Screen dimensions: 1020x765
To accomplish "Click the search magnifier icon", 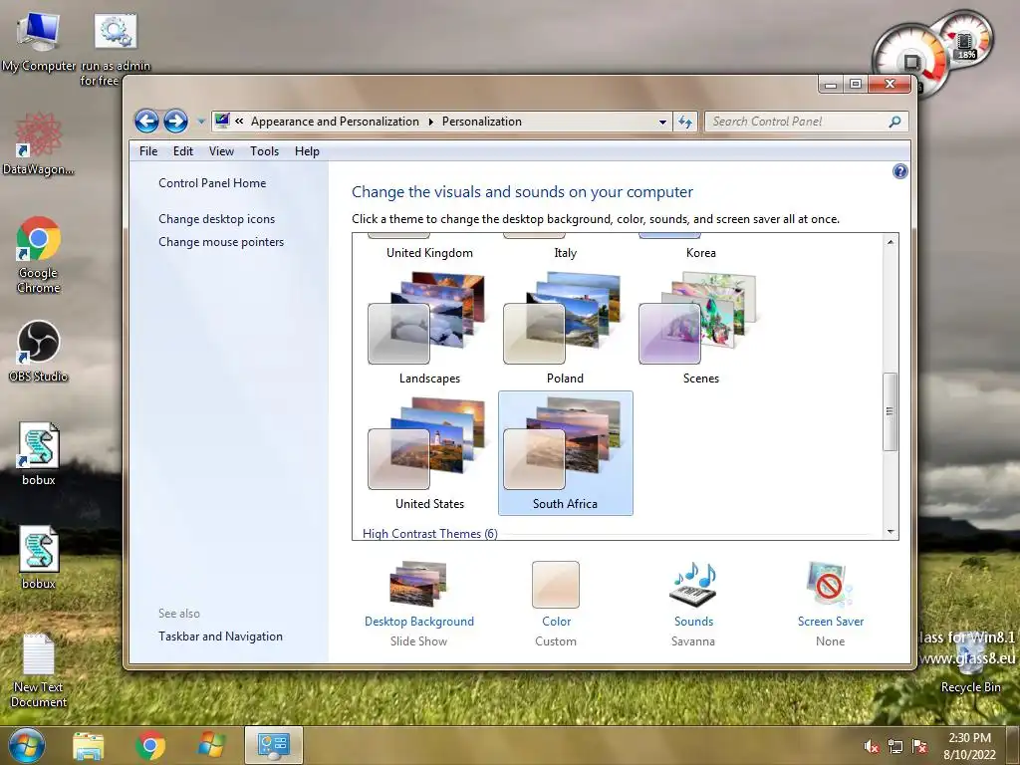I will [895, 122].
